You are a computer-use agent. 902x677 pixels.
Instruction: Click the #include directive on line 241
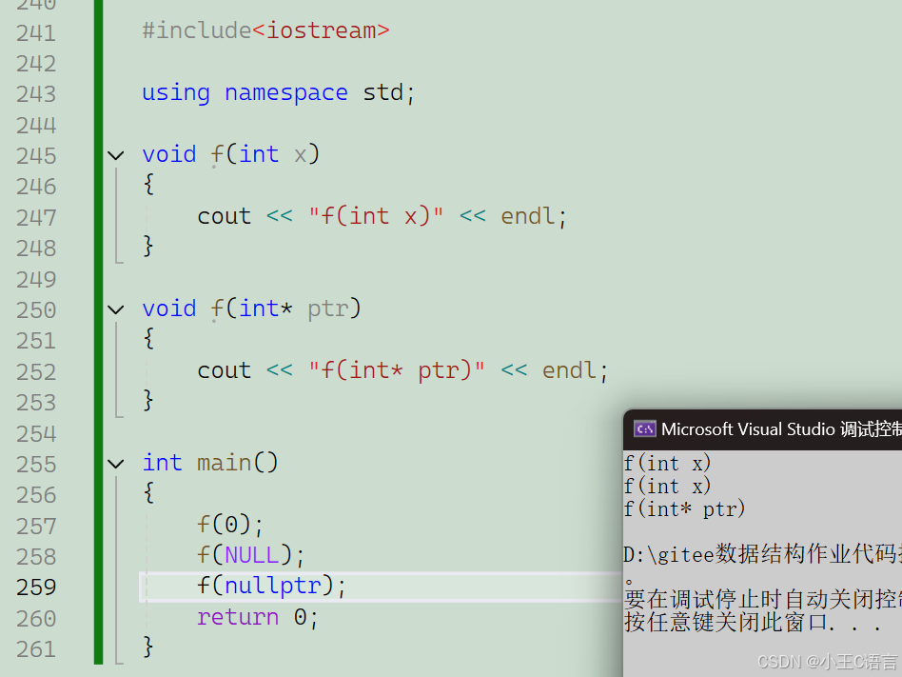197,30
